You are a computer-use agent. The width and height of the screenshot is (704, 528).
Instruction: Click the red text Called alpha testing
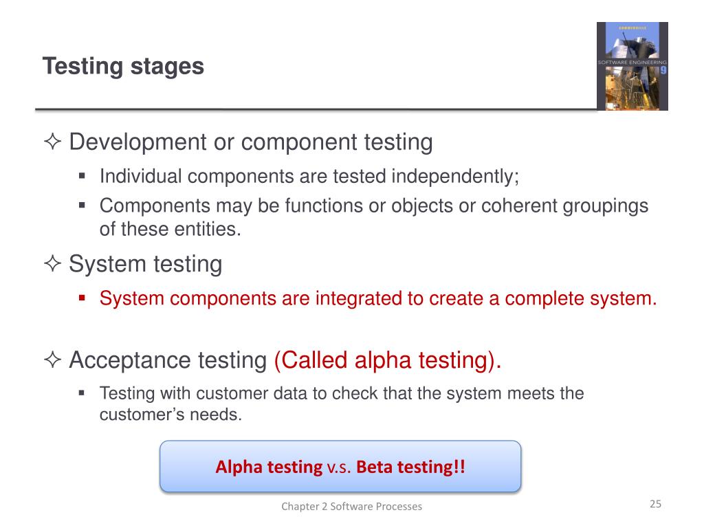(x=388, y=360)
